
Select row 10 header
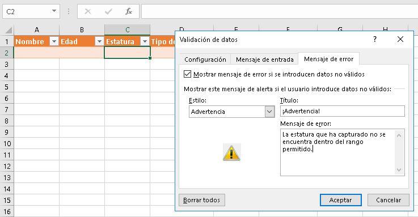[x=7, y=144]
